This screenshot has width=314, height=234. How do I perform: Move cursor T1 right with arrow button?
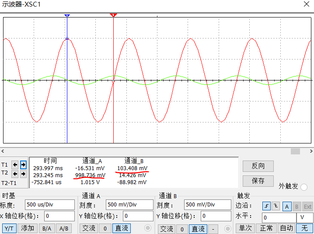pos(23,165)
